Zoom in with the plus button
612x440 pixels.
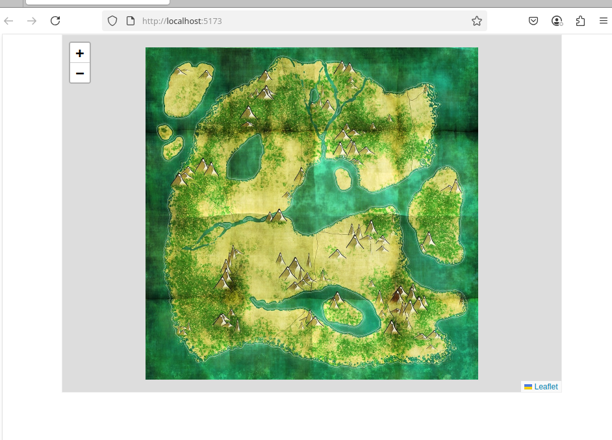coord(80,53)
